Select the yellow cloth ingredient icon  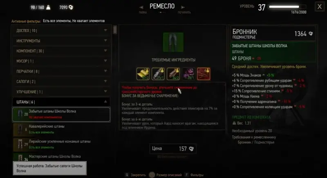pos(143,74)
